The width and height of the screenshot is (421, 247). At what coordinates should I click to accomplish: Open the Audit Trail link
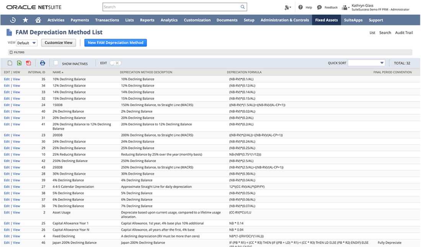coord(404,33)
